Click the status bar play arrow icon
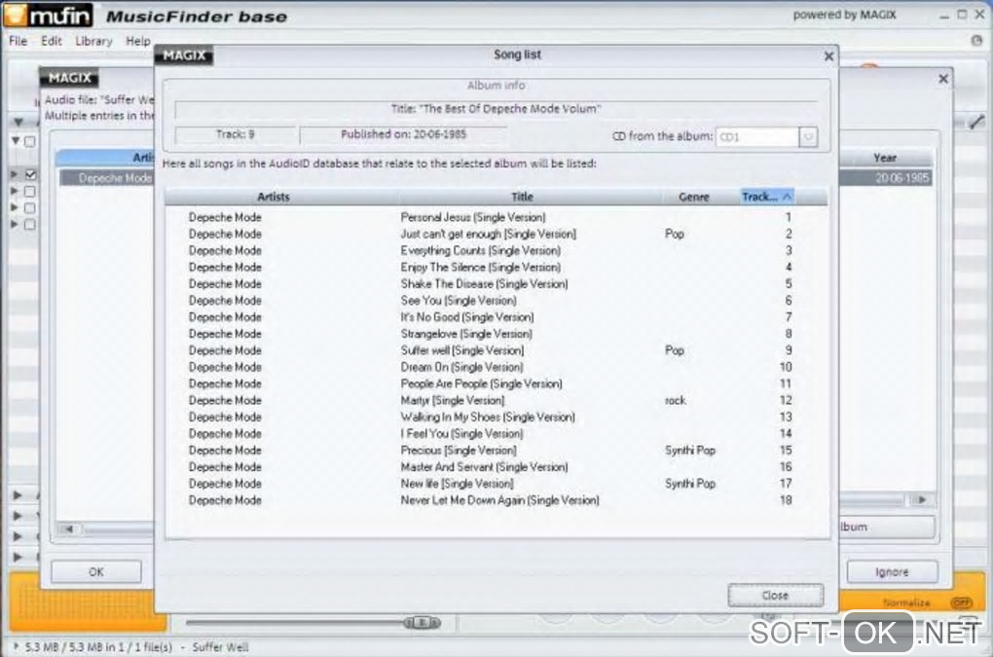The height and width of the screenshot is (657, 993). click(x=16, y=646)
